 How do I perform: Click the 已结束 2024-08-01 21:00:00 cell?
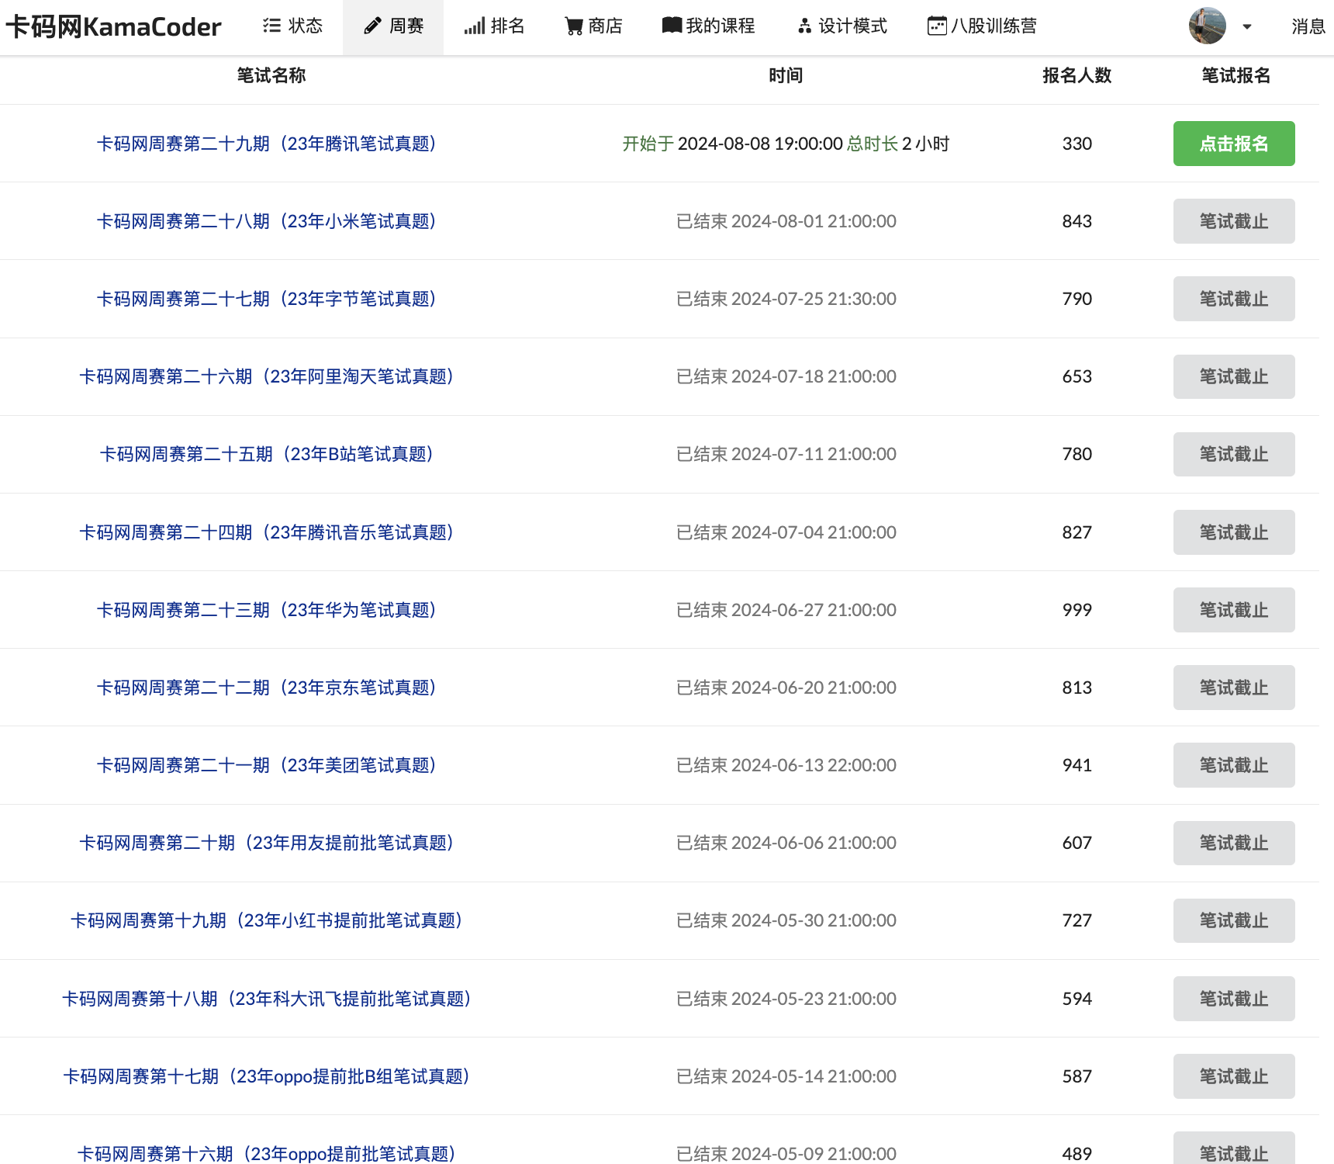786,221
